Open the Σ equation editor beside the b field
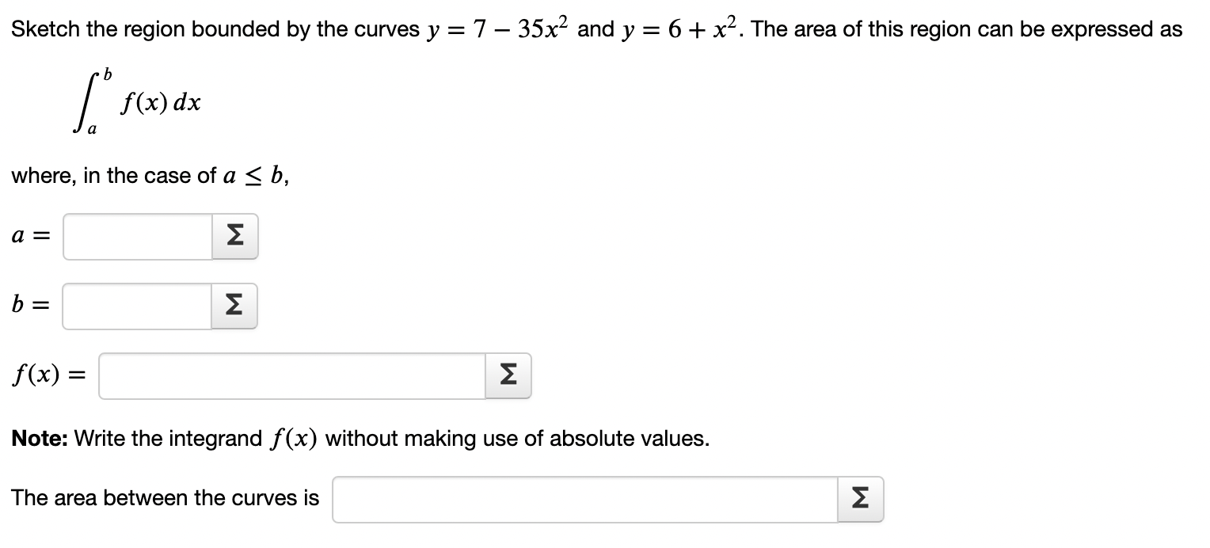Viewport: 1210px width, 548px height. pyautogui.click(x=234, y=305)
